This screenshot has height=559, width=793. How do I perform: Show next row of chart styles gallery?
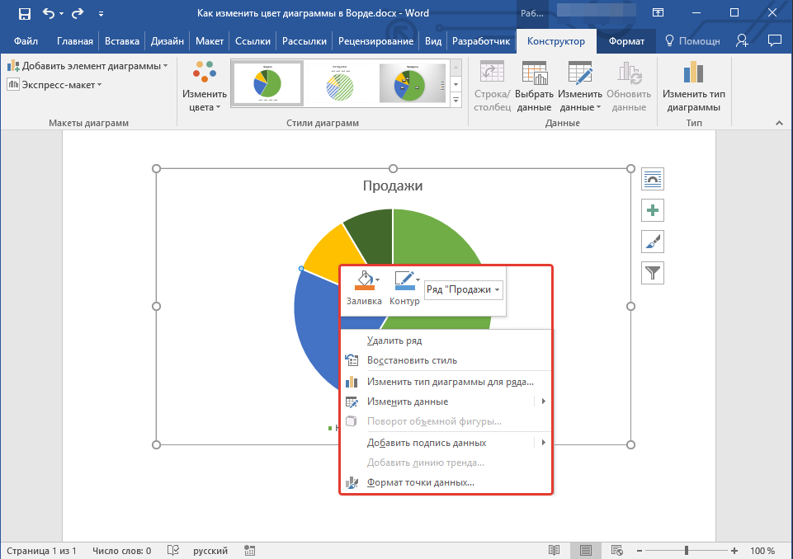click(456, 84)
